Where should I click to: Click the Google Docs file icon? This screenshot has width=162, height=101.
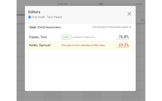30,17
